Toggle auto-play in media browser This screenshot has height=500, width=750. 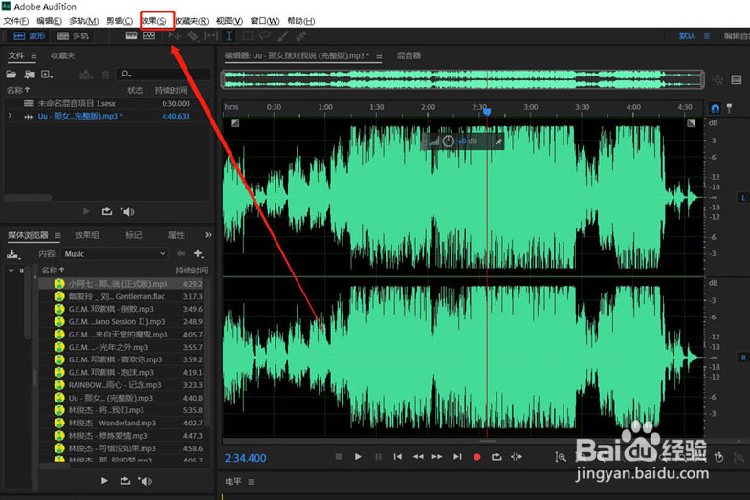tap(145, 480)
